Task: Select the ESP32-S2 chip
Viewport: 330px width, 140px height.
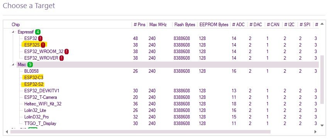Action: point(34,84)
